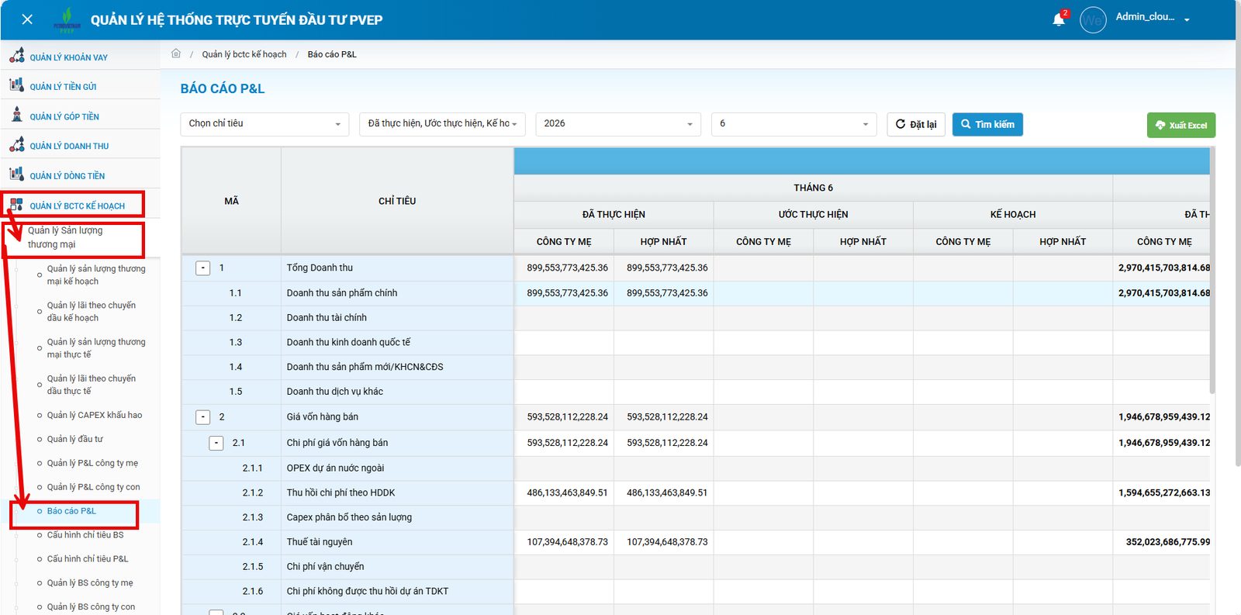Click the MÃ column header

click(231, 201)
